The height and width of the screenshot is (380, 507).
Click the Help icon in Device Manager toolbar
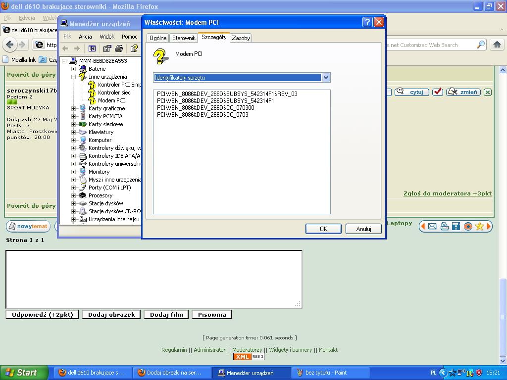[134, 48]
